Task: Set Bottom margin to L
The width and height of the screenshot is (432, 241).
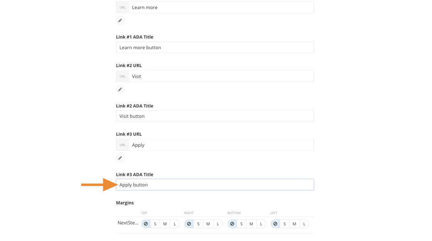Action: pyautogui.click(x=261, y=224)
